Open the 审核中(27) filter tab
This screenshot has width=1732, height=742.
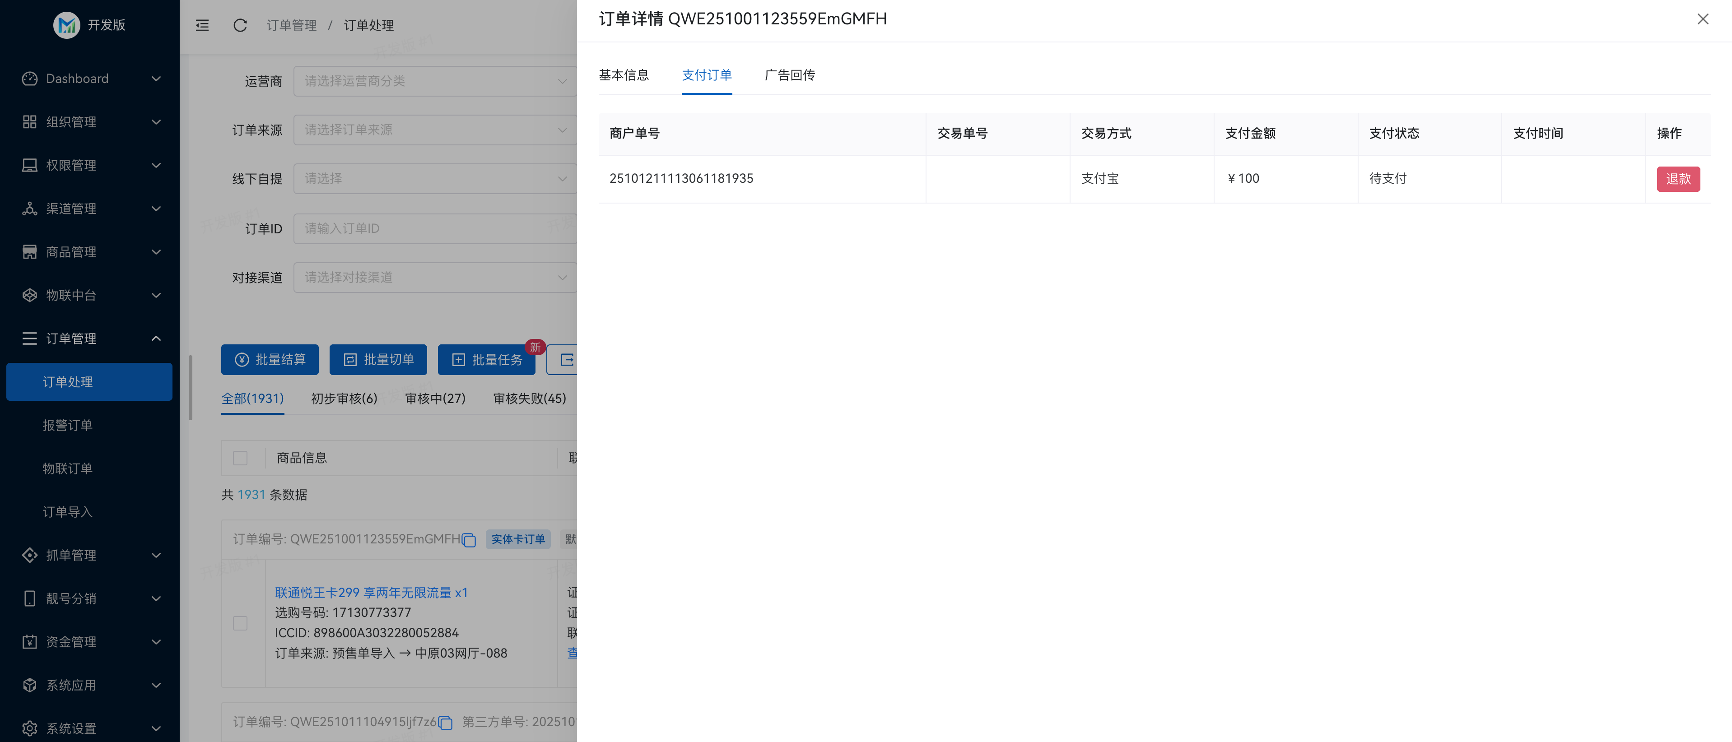tap(435, 398)
